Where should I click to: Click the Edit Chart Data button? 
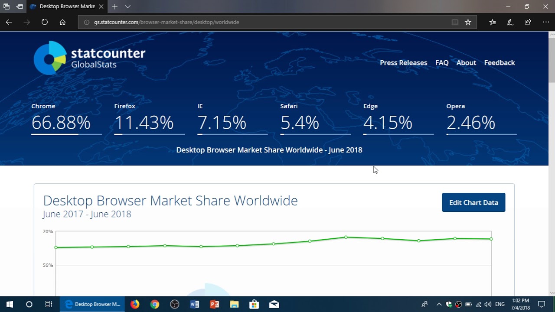pos(473,202)
